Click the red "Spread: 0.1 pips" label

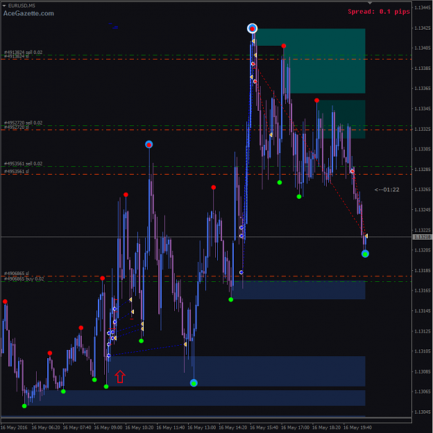point(378,12)
